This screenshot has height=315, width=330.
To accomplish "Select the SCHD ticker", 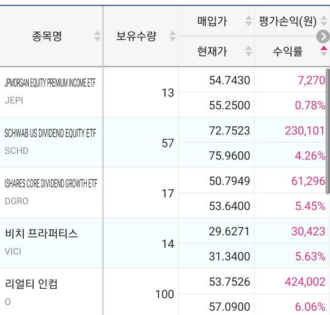I will (x=16, y=151).
